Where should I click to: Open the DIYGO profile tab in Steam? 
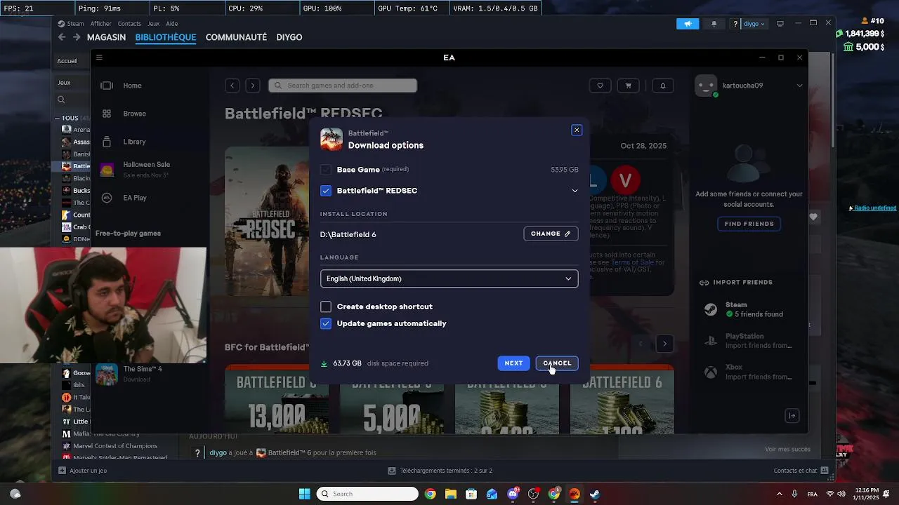coord(289,37)
